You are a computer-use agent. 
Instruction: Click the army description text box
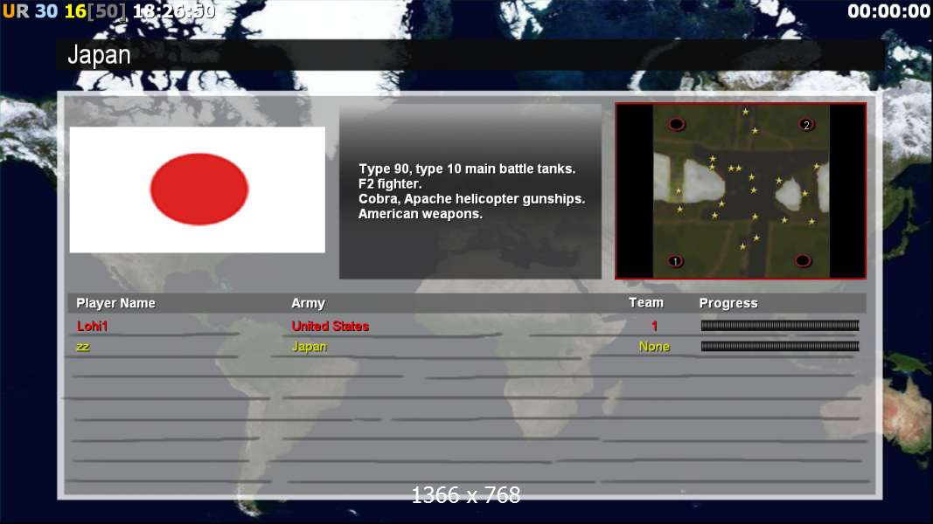pyautogui.click(x=470, y=191)
